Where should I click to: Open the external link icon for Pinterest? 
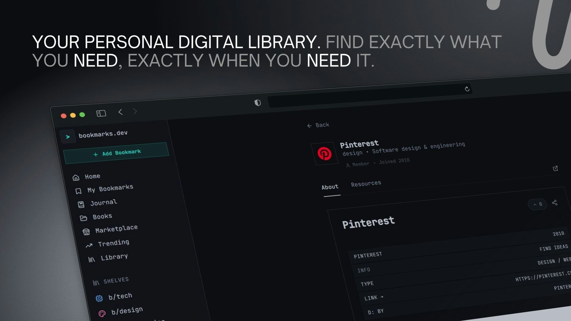555,169
